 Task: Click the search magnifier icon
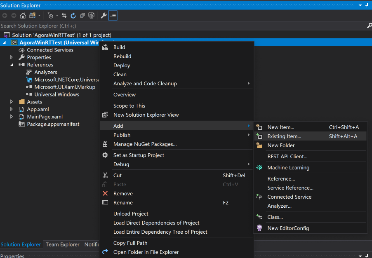(369, 26)
